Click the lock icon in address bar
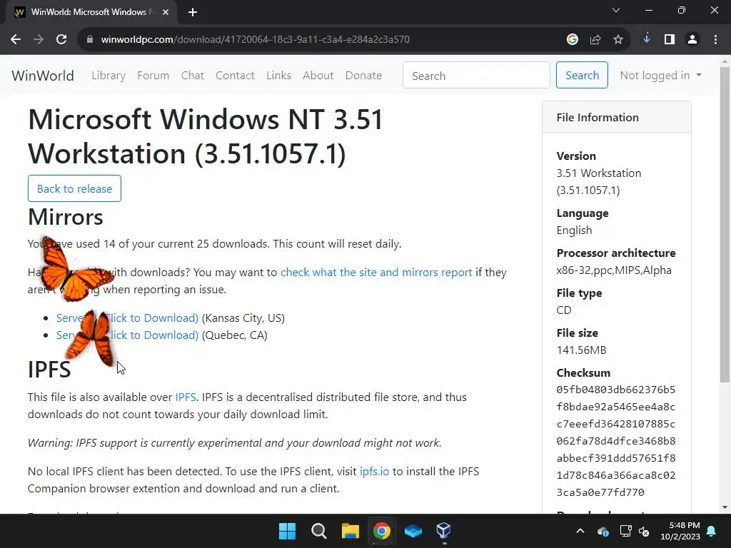The height and width of the screenshot is (548, 731). click(90, 40)
